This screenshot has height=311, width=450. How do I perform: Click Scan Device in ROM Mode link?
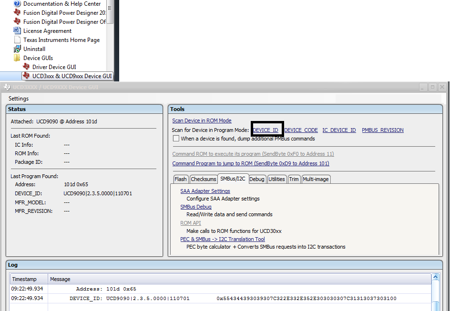click(x=202, y=120)
